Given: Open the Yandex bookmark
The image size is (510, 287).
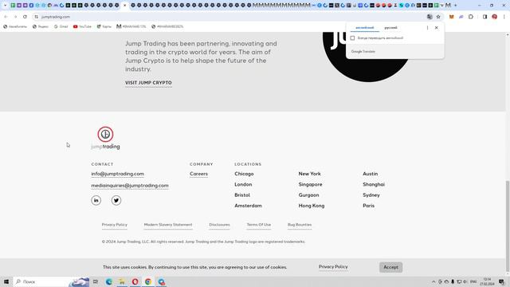Looking at the screenshot, I should [41, 26].
